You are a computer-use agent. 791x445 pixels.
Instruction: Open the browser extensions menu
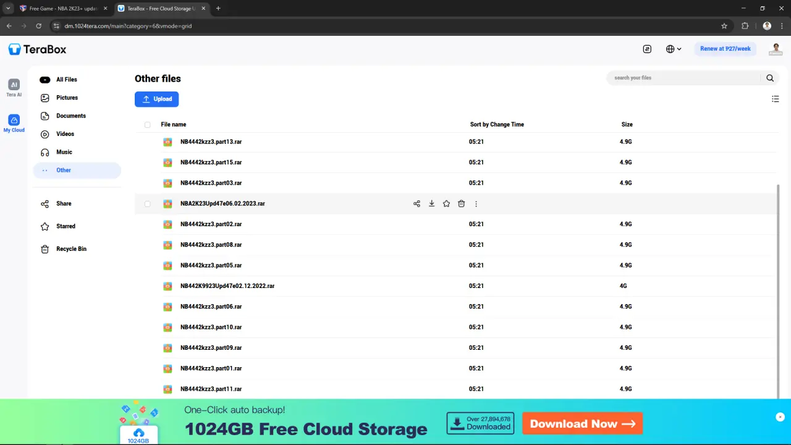coord(745,26)
